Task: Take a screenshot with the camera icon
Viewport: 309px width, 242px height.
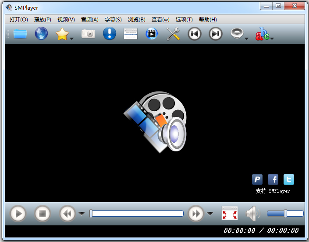Action: click(x=88, y=34)
